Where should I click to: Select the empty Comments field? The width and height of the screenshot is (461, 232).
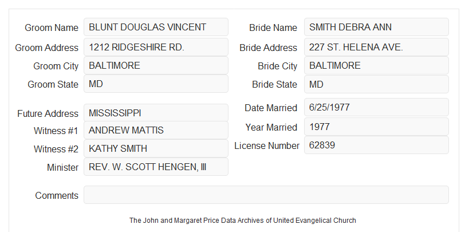(266, 195)
